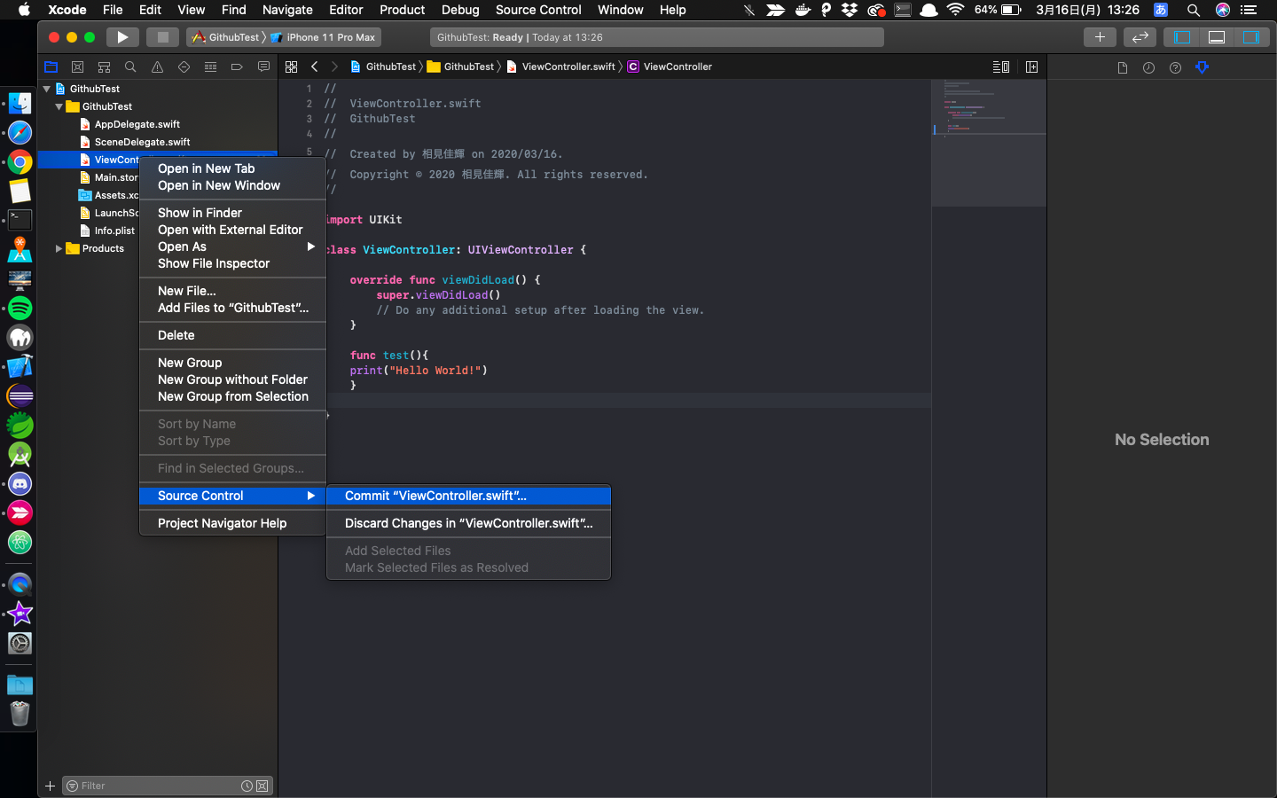Click the Find navigator magnifier icon
Viewport: 1277px width, 798px height.
tap(130, 67)
